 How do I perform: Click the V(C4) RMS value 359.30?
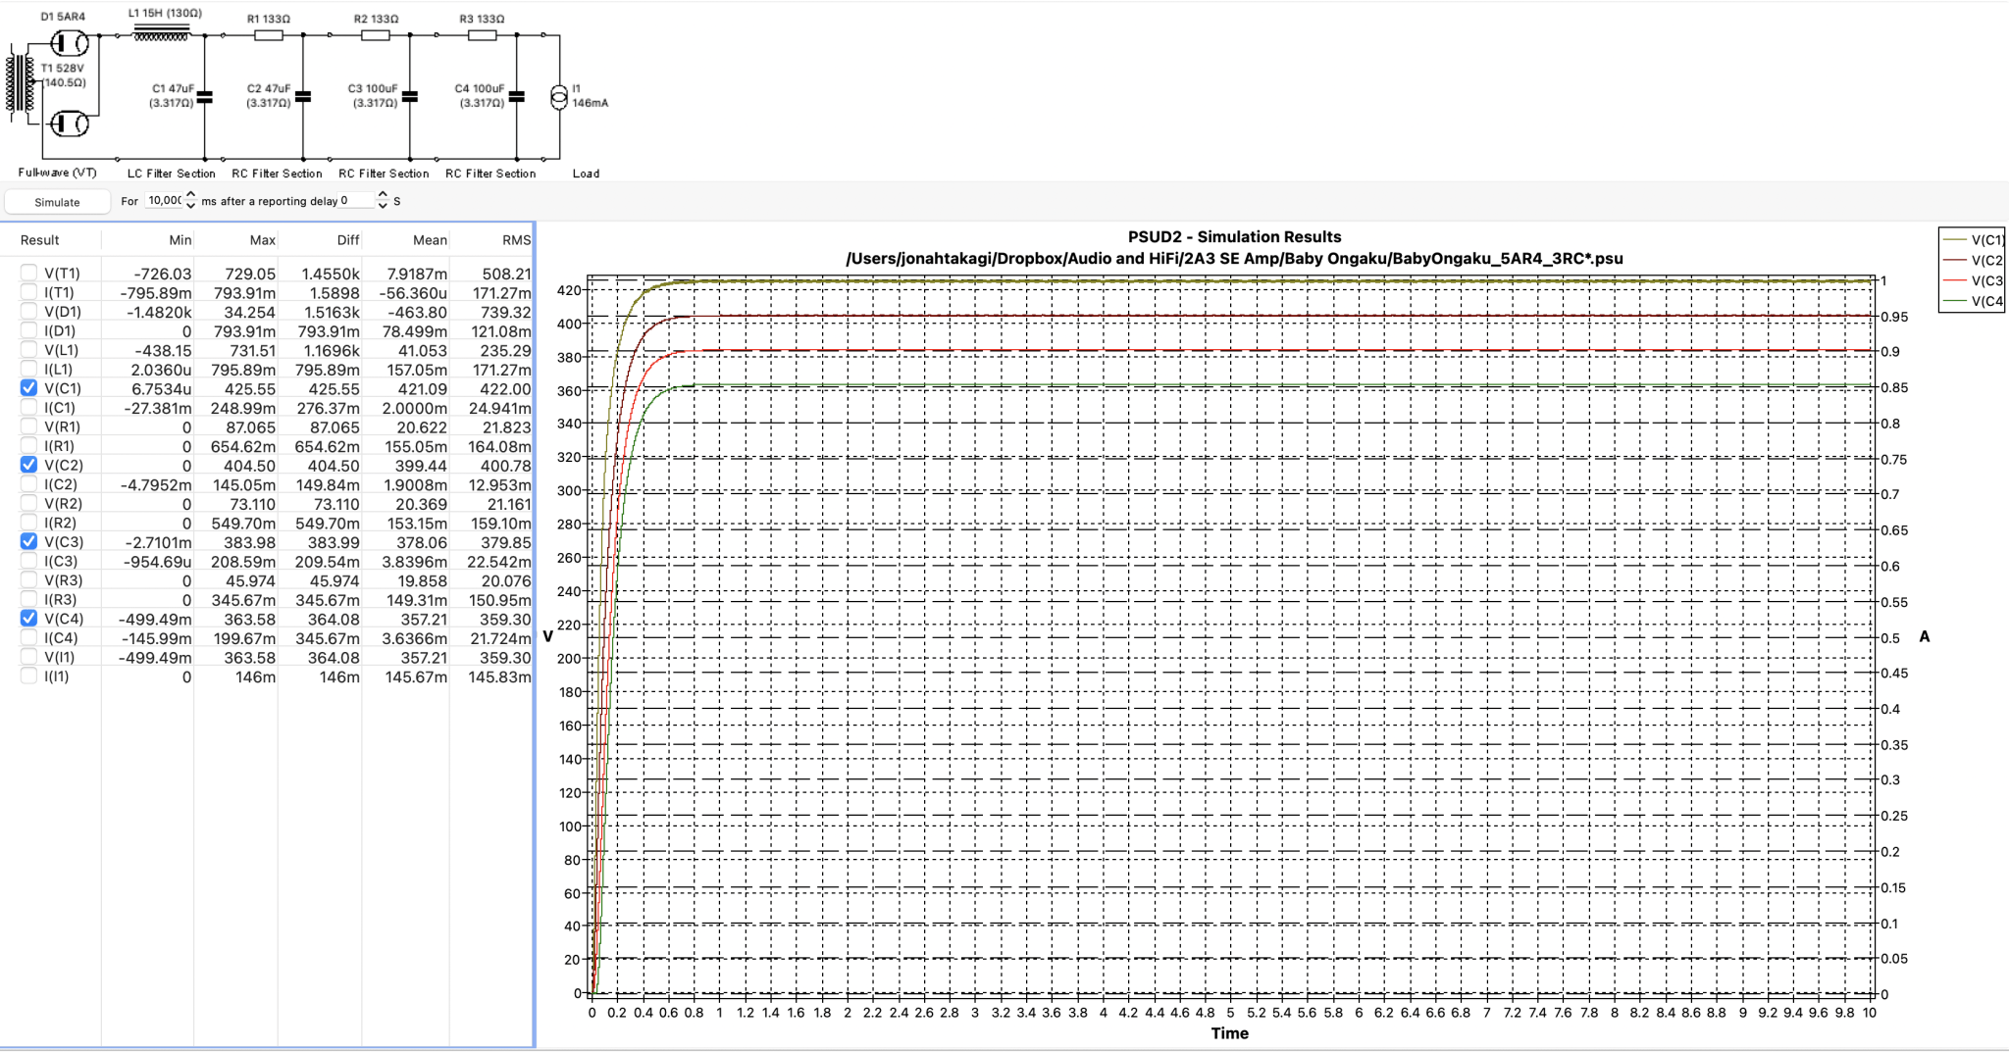click(x=505, y=620)
